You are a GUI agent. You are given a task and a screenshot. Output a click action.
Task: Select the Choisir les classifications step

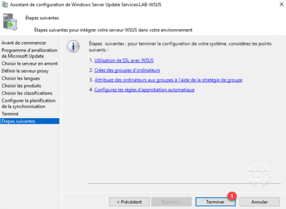(x=27, y=93)
